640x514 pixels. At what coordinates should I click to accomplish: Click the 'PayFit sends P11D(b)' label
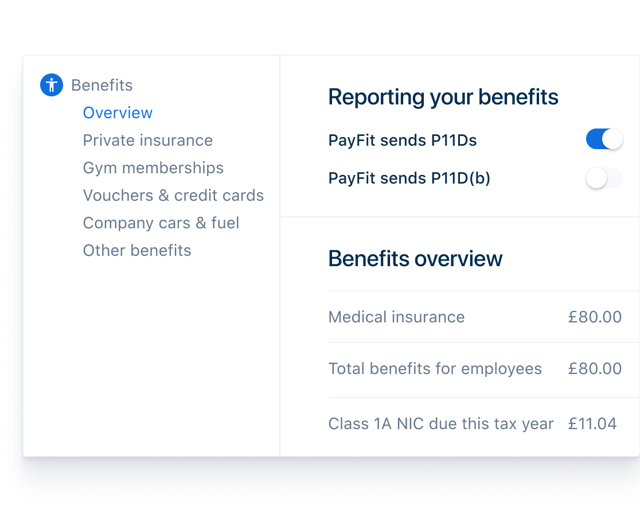[x=409, y=178]
